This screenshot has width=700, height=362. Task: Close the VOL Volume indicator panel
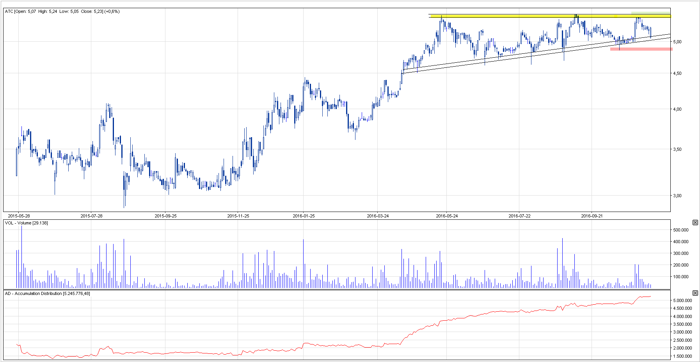coord(695,222)
